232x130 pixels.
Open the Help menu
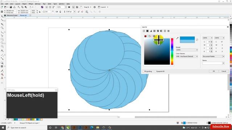(68, 4)
